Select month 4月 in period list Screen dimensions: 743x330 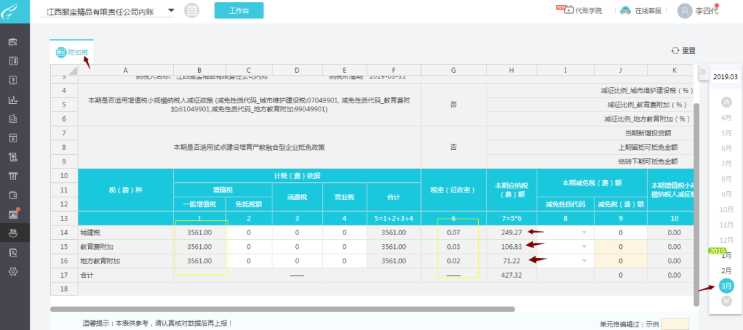pos(726,118)
